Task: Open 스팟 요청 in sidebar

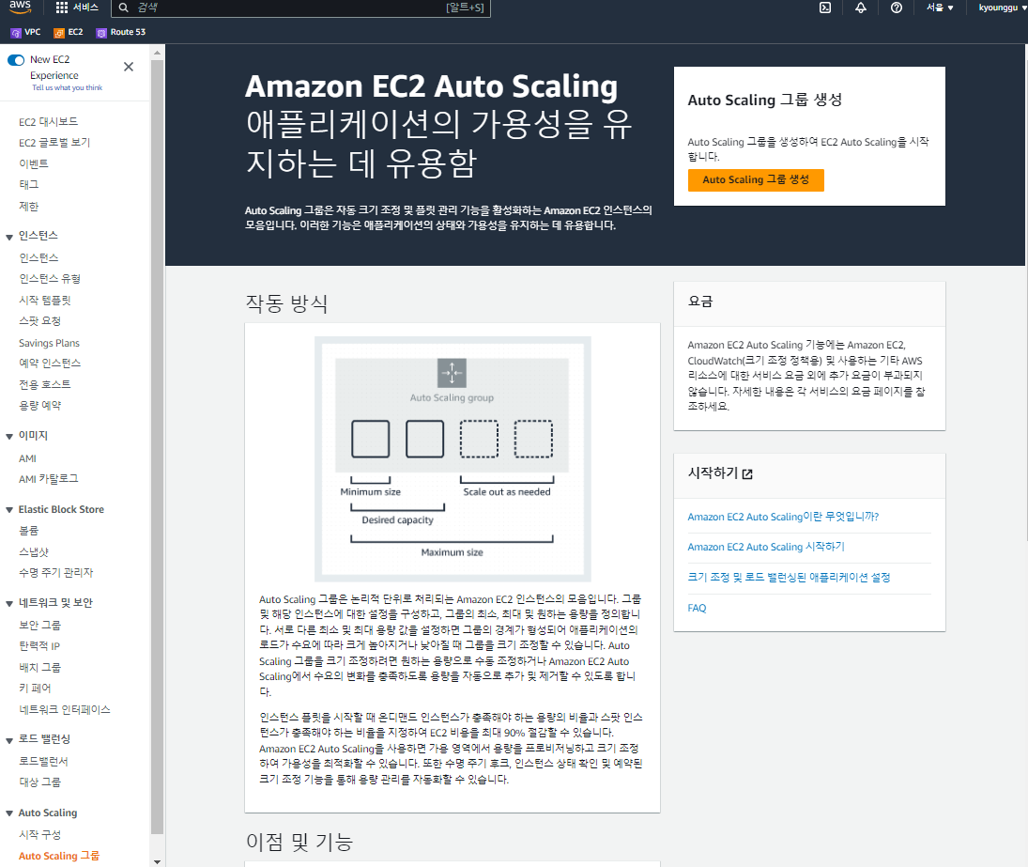Action: pyautogui.click(x=40, y=321)
